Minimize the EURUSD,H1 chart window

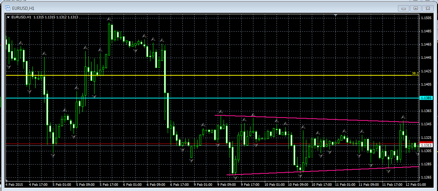(x=404, y=8)
